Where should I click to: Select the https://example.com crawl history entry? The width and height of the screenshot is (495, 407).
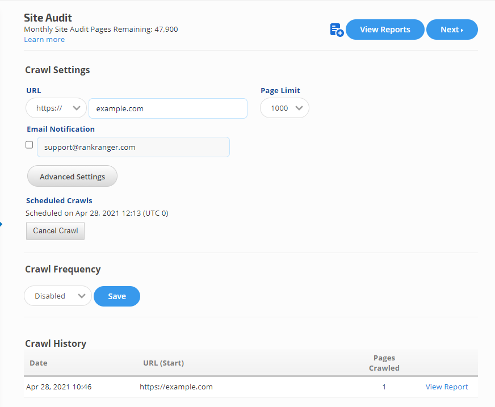coord(176,387)
